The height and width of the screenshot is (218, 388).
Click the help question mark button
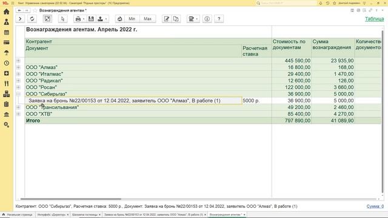point(219,19)
